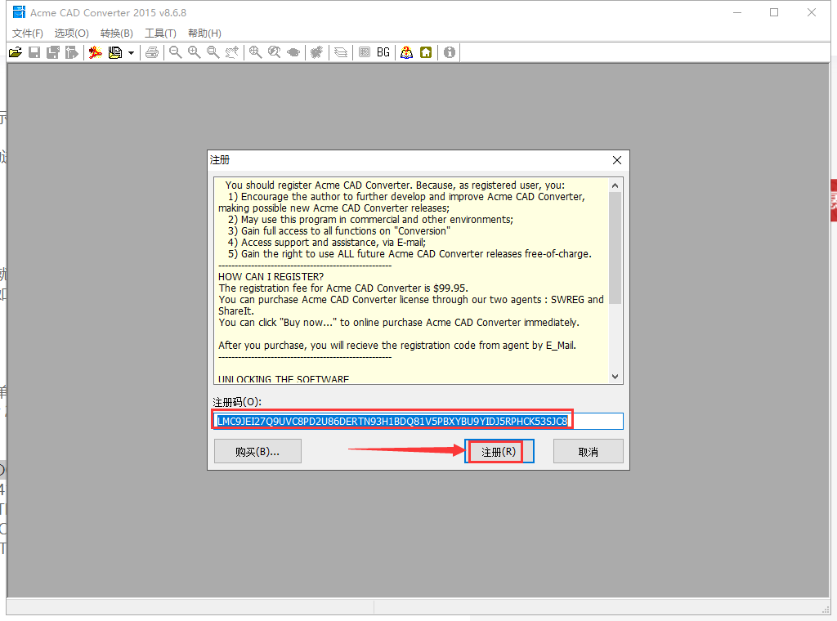This screenshot has width=837, height=621.
Task: Click the zoom in magnifier icon
Action: coord(194,52)
